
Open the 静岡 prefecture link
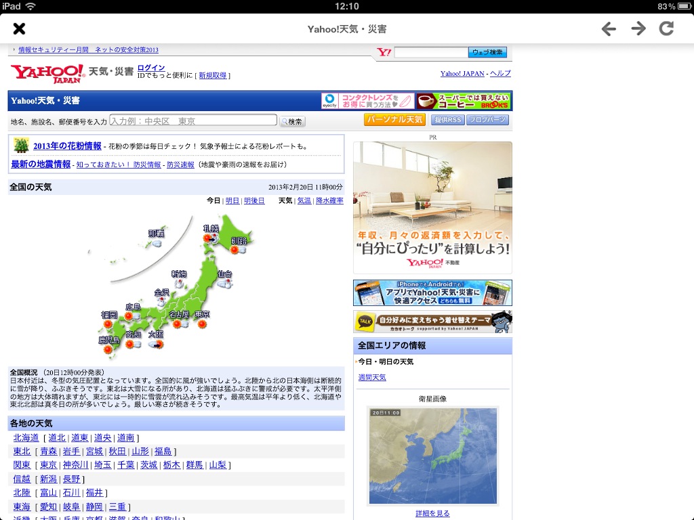coord(94,507)
